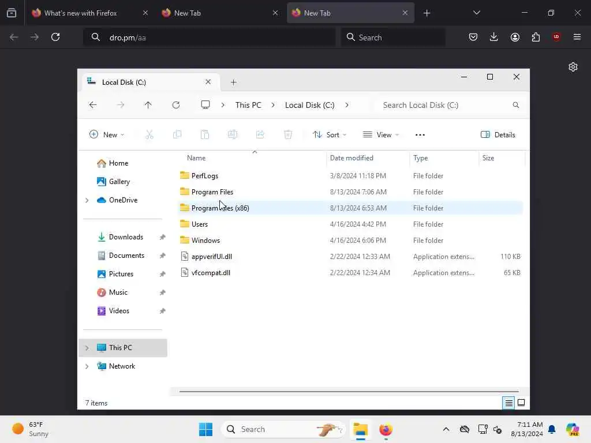Open Firefox Downloads panel
This screenshot has height=443, width=591.
[494, 37]
